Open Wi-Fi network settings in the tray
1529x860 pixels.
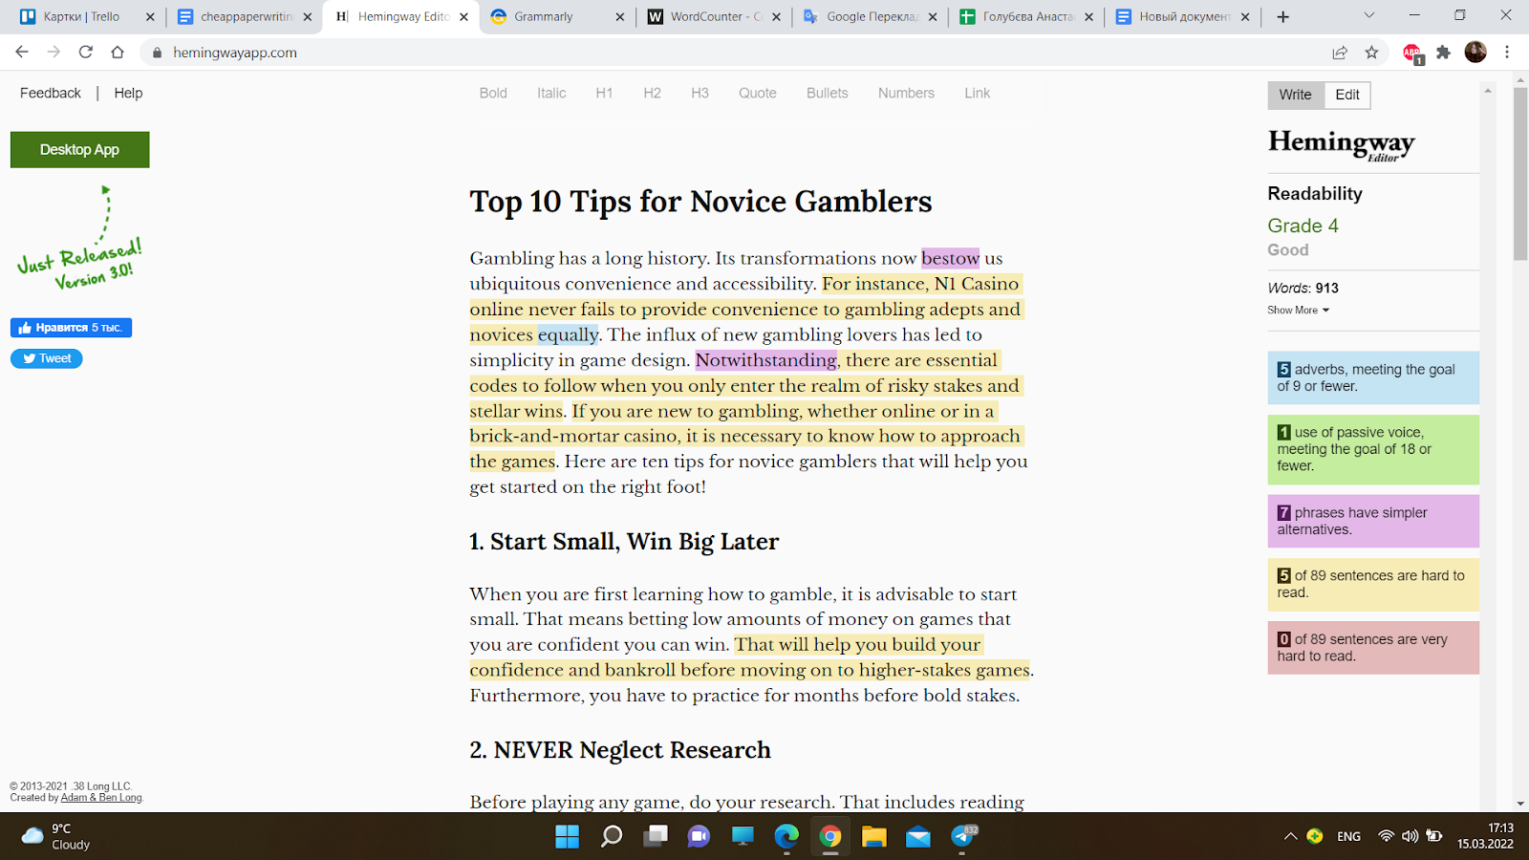1386,837
